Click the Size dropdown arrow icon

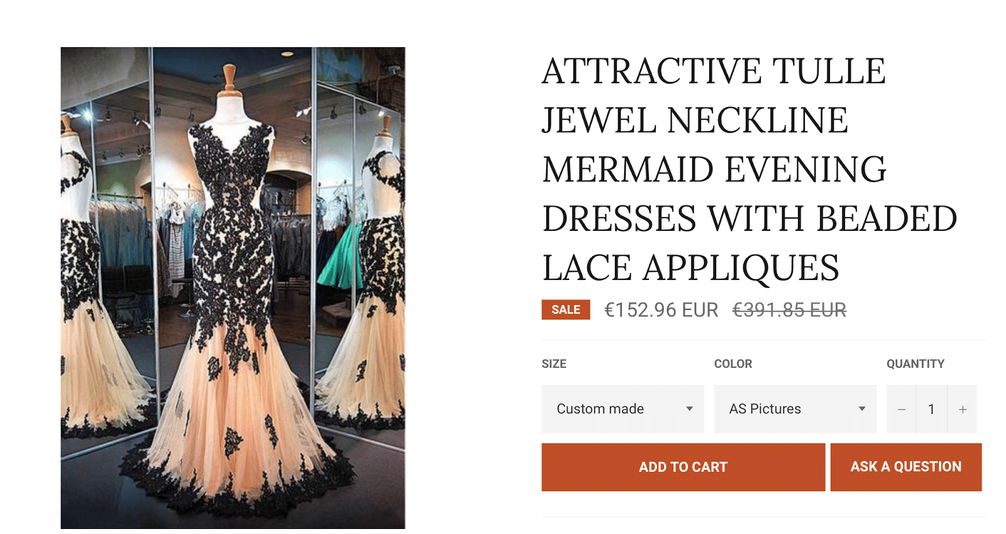point(689,409)
